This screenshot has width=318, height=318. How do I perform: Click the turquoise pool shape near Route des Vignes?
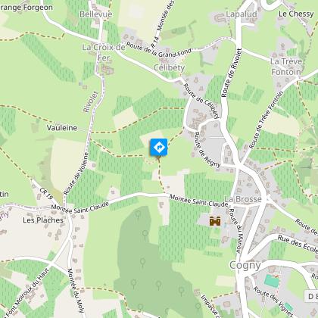(x=272, y=281)
